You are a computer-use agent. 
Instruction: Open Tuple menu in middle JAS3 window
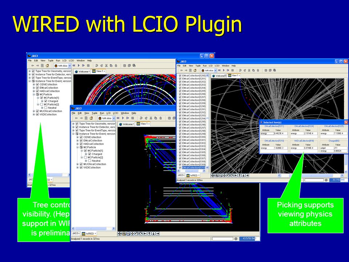coord(95,113)
